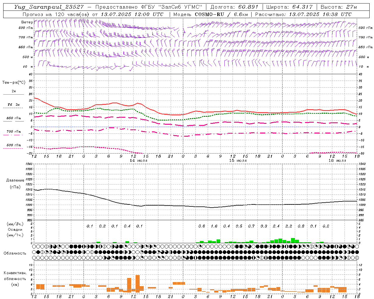
Task: Click the '(мм/3ч.)' precipitation unit label
Action: pyautogui.click(x=15, y=224)
